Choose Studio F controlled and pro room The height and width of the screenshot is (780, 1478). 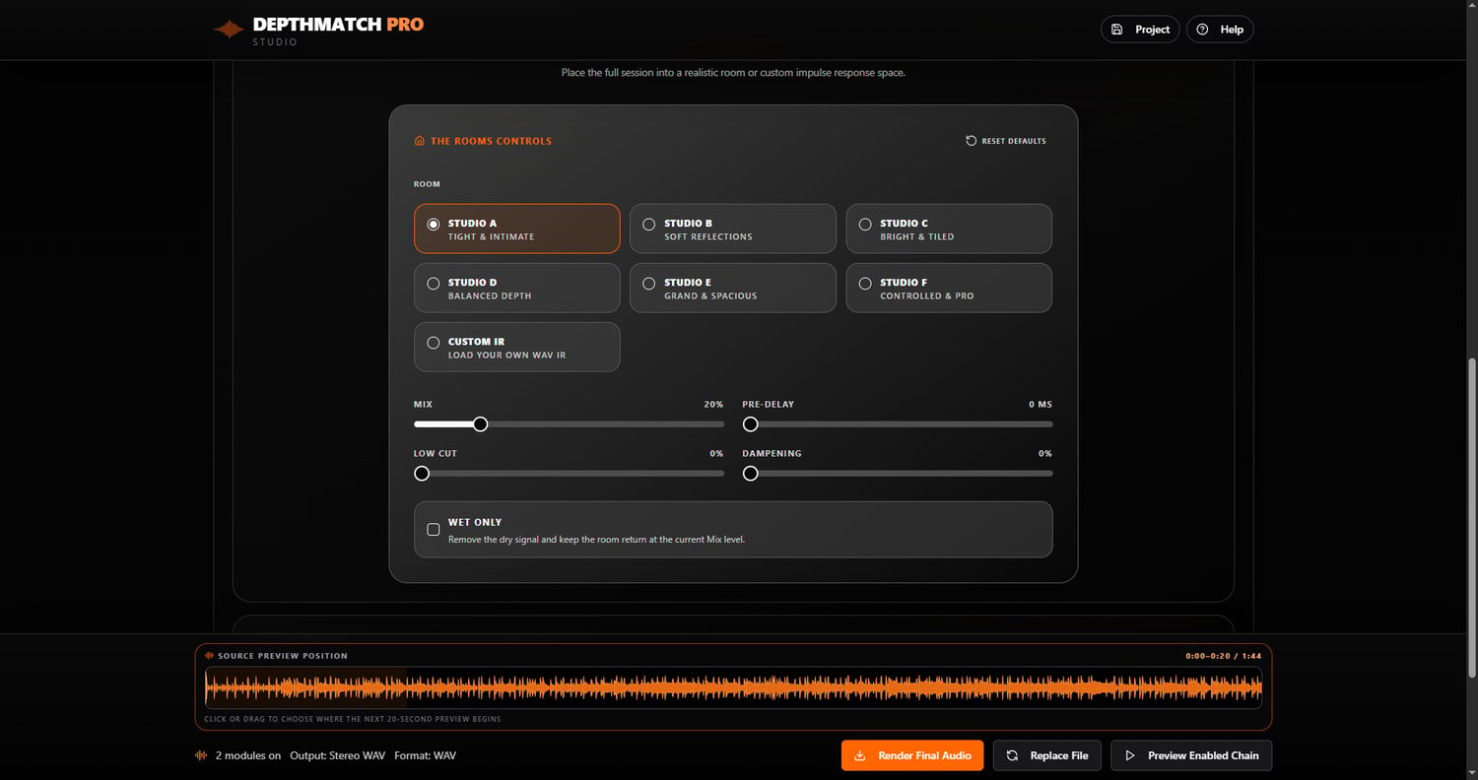pyautogui.click(x=949, y=288)
